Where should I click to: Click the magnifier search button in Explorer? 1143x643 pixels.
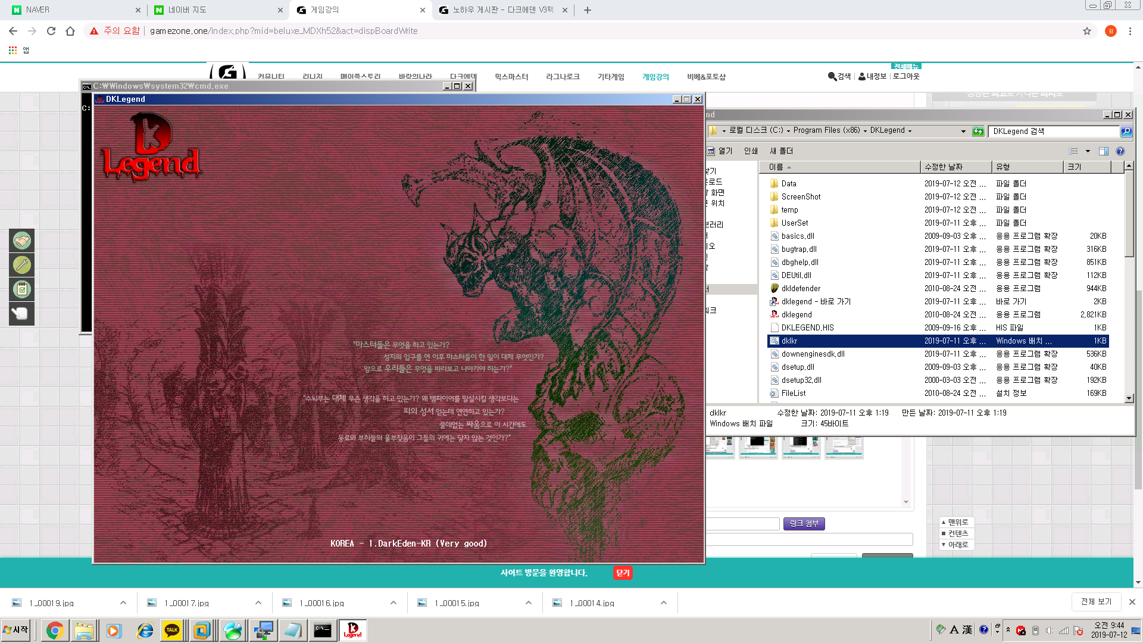[x=1126, y=131]
